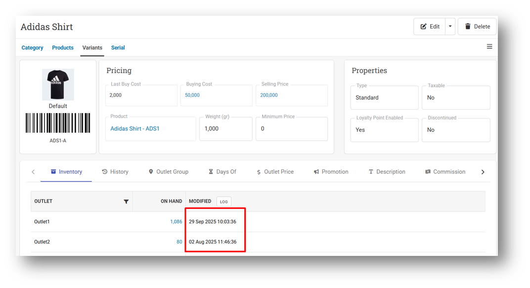Click the ADS1-A barcode image
The height and width of the screenshot is (288, 530).
click(58, 123)
